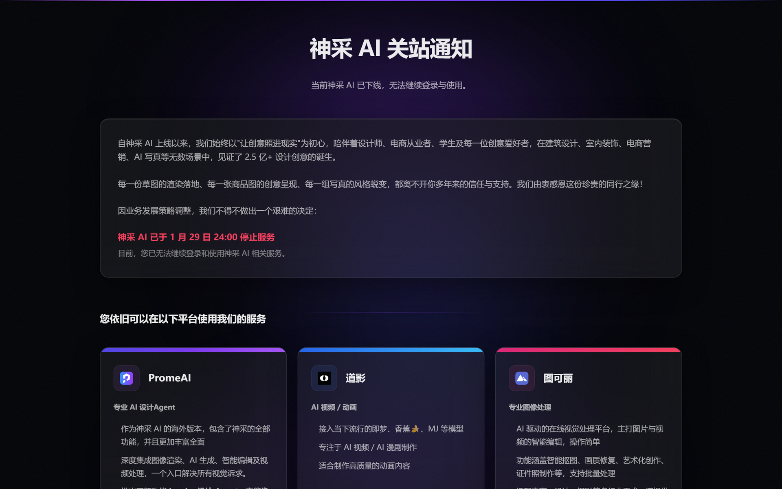Click the 神采 AI 关站通知 heading
Screen dimensions: 782x489
point(391,49)
